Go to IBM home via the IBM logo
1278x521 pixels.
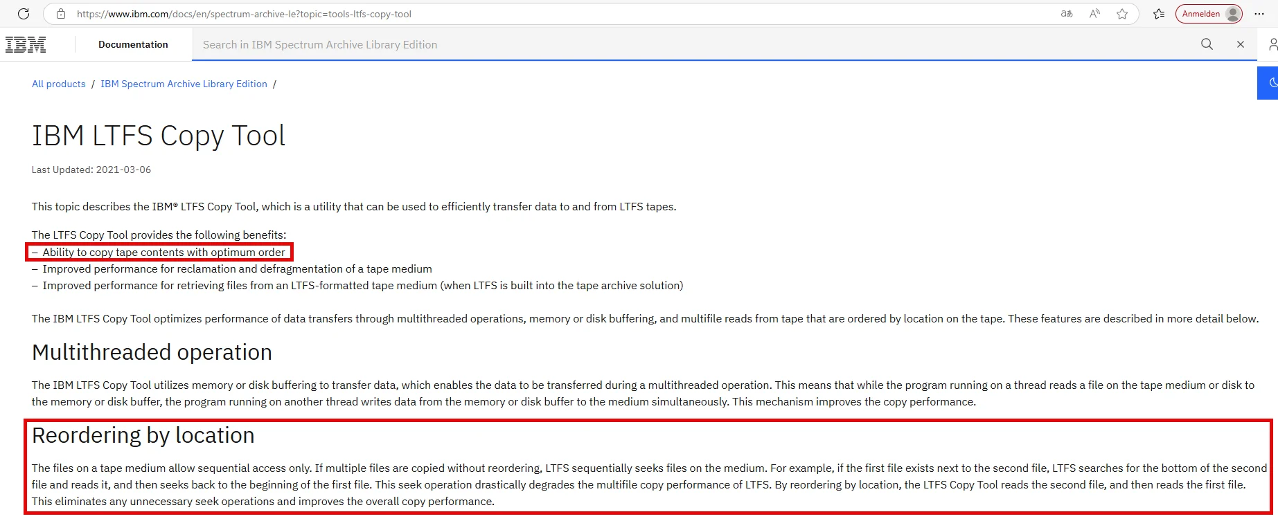point(26,44)
